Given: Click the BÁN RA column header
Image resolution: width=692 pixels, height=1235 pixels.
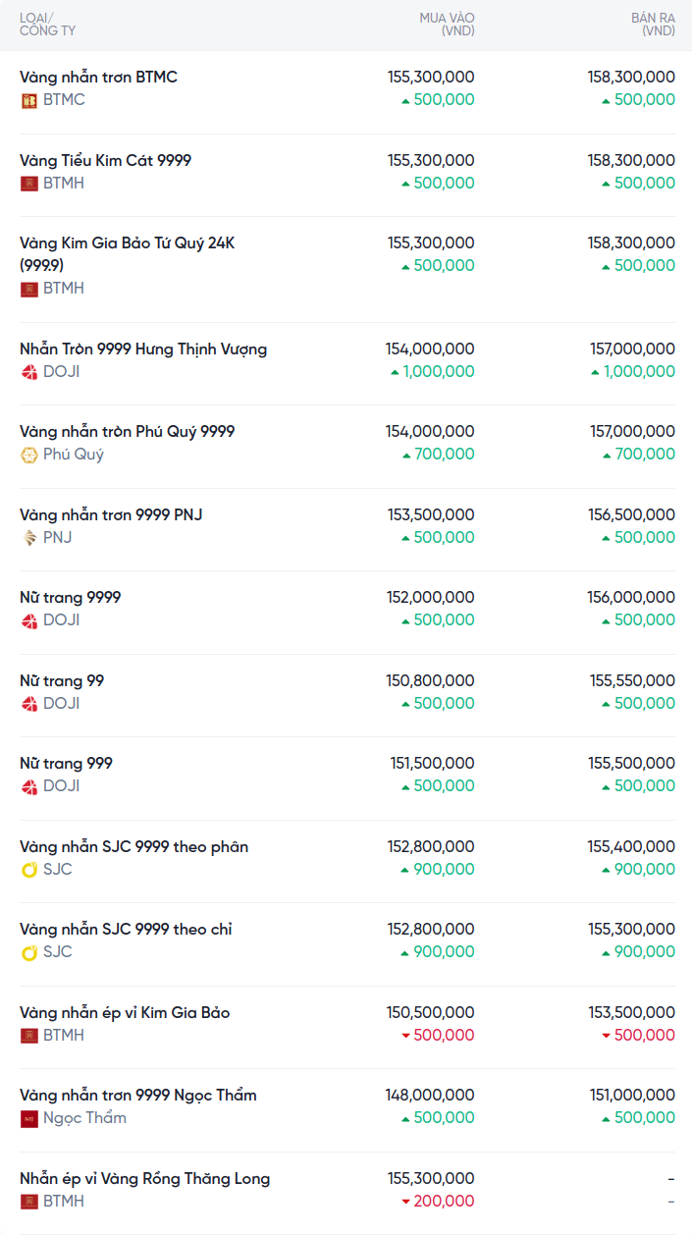Looking at the screenshot, I should click(x=653, y=25).
